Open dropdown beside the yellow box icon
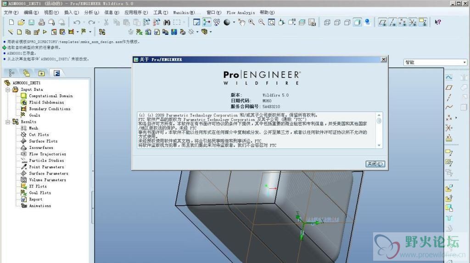The width and height of the screenshot is (470, 263). pyautogui.click(x=211, y=32)
